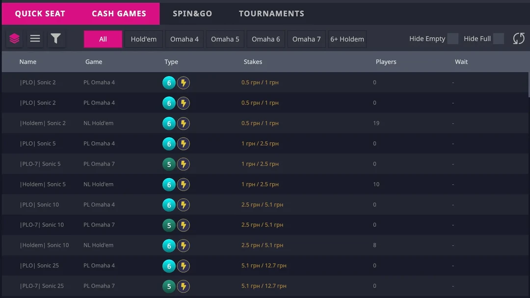Click the stacked layers view icon
Screen dimensions: 530x298
(x=14, y=39)
